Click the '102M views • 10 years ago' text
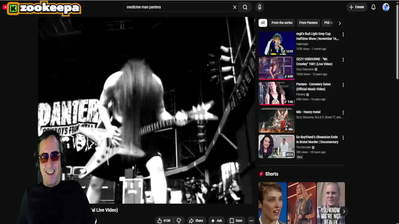This screenshot has width=399, height=224. tap(311, 74)
